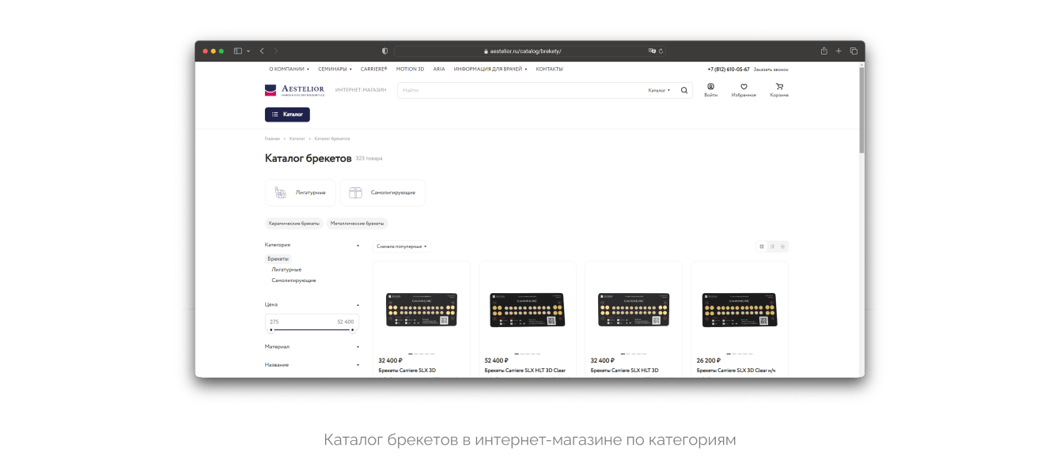Open КОНТАКТЫ page
The image size is (1060, 474).
pos(550,69)
